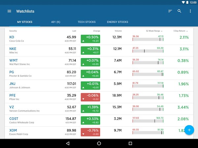Open PFE ticker link
This screenshot has height=148, width=198.
click(13, 95)
